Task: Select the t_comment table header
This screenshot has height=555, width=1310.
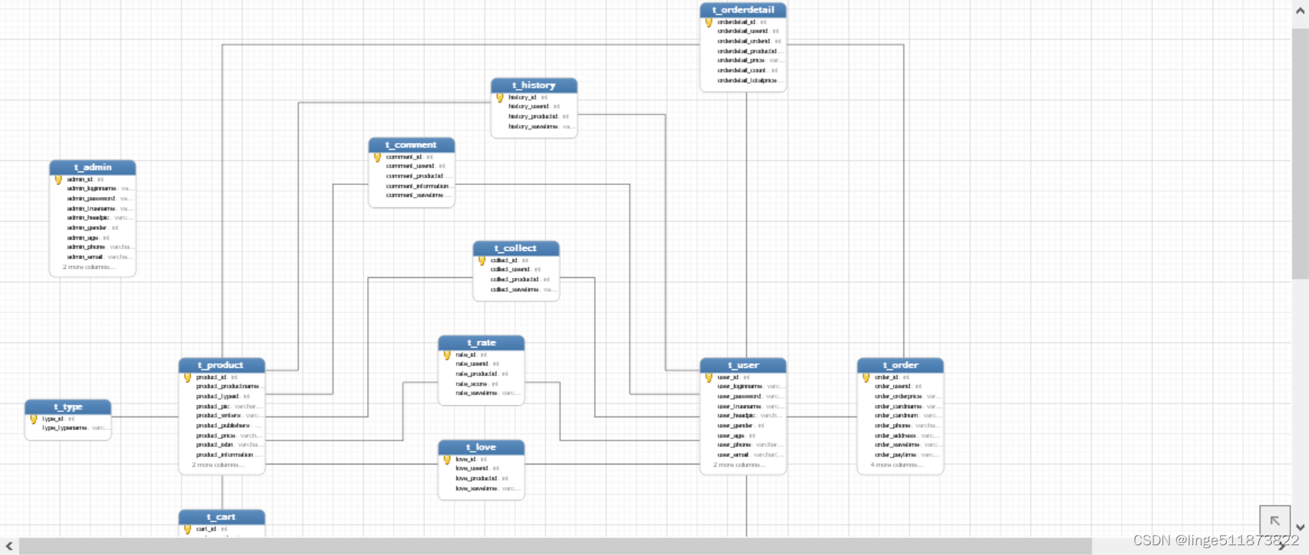Action: [411, 145]
